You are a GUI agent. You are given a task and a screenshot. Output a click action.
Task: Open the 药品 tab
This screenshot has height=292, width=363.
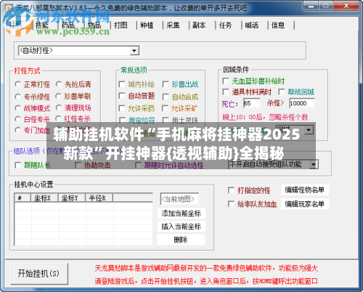tap(68, 25)
